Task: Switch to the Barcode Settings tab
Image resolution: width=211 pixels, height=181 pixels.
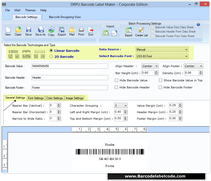Action: (x=27, y=17)
